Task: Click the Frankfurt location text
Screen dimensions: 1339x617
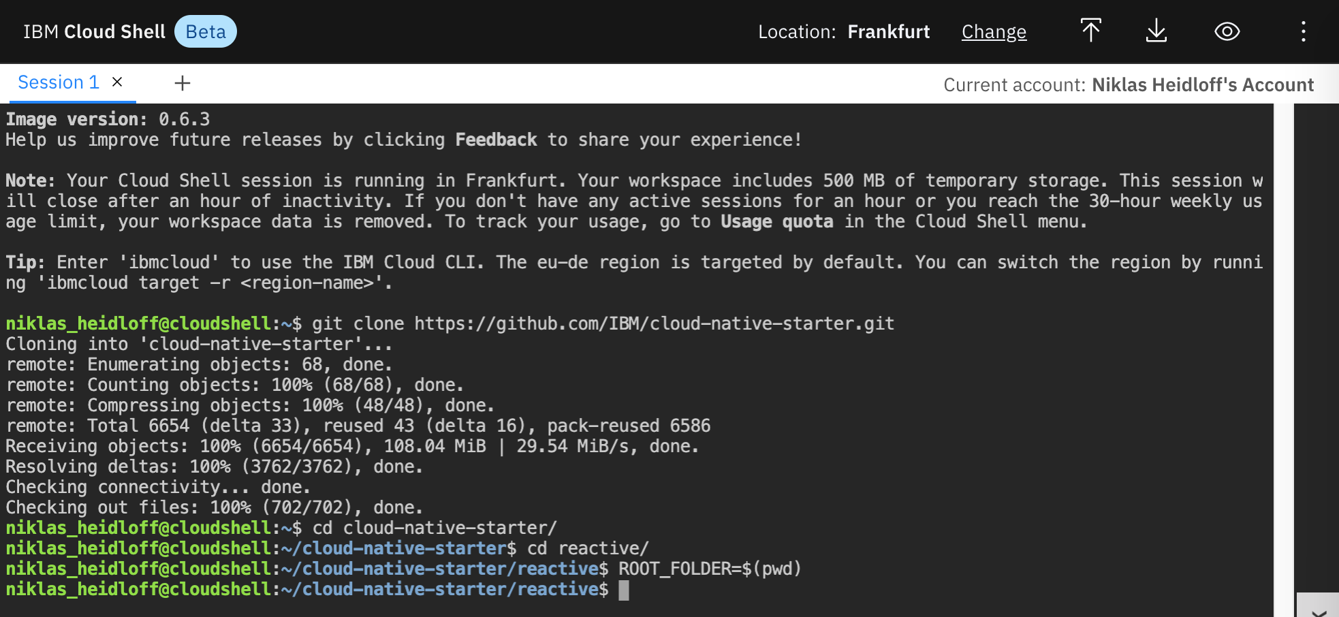Action: coord(889,32)
